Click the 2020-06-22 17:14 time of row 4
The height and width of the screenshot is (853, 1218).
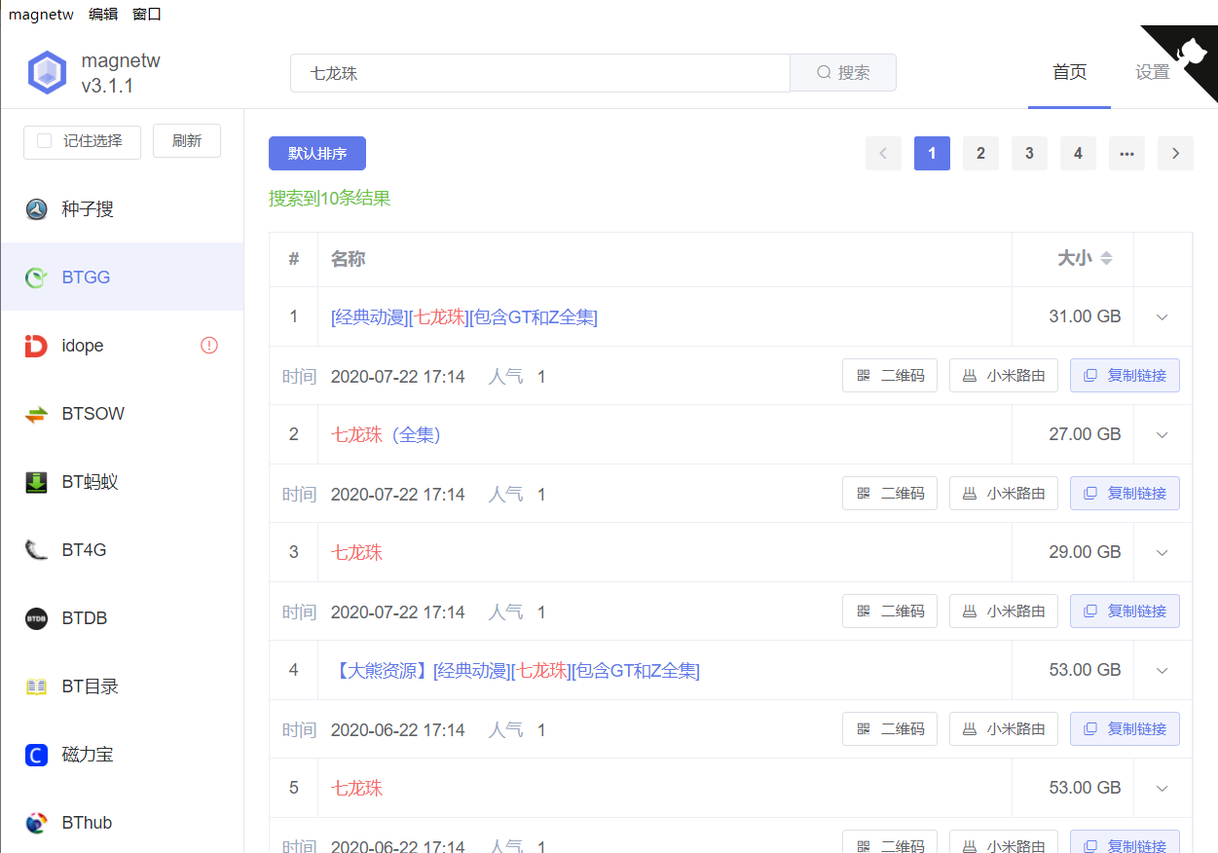[x=398, y=730]
